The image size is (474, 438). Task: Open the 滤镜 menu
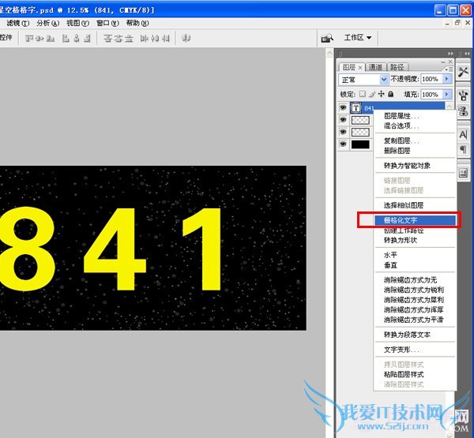pos(18,23)
